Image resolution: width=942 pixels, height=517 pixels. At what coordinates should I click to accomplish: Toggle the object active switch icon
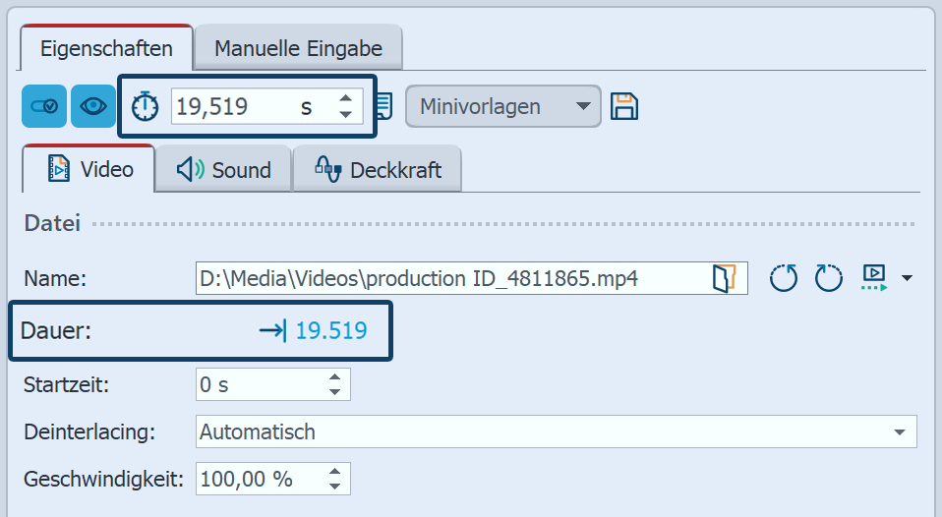[44, 106]
